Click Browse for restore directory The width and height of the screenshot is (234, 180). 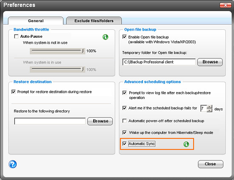(x=100, y=121)
